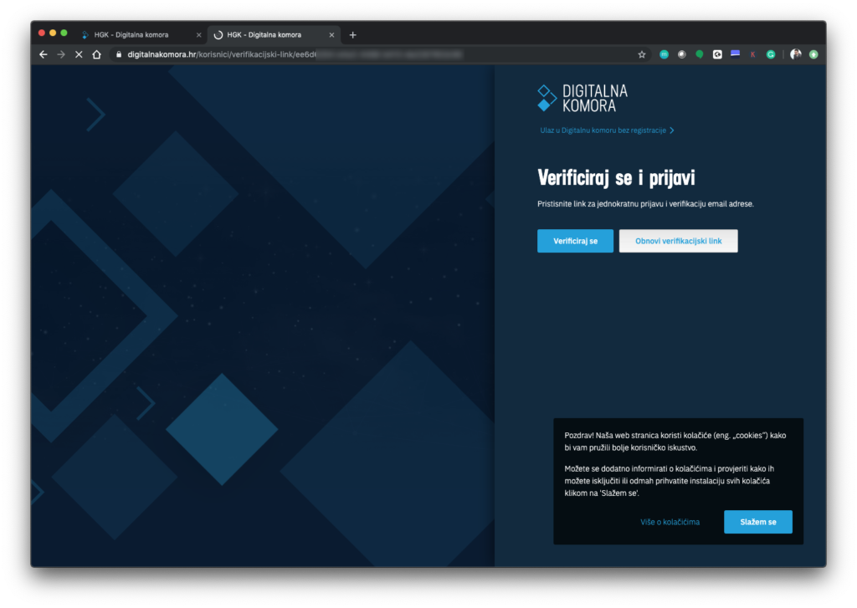This screenshot has height=608, width=857.
Task: Accept cookies with Slažem se
Action: [757, 522]
